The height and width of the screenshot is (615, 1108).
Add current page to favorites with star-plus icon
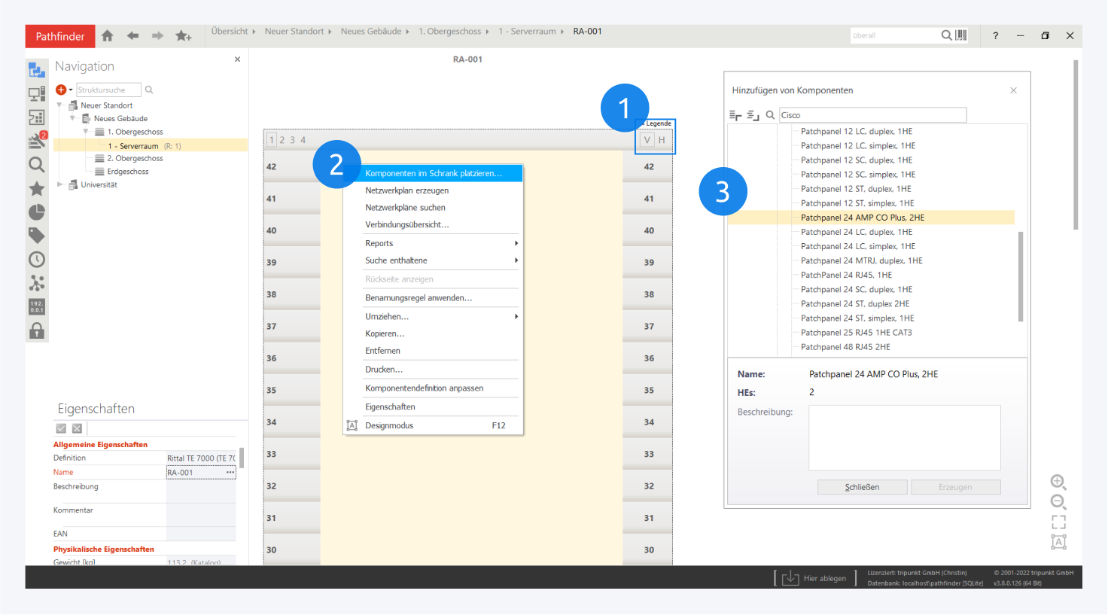tap(183, 35)
